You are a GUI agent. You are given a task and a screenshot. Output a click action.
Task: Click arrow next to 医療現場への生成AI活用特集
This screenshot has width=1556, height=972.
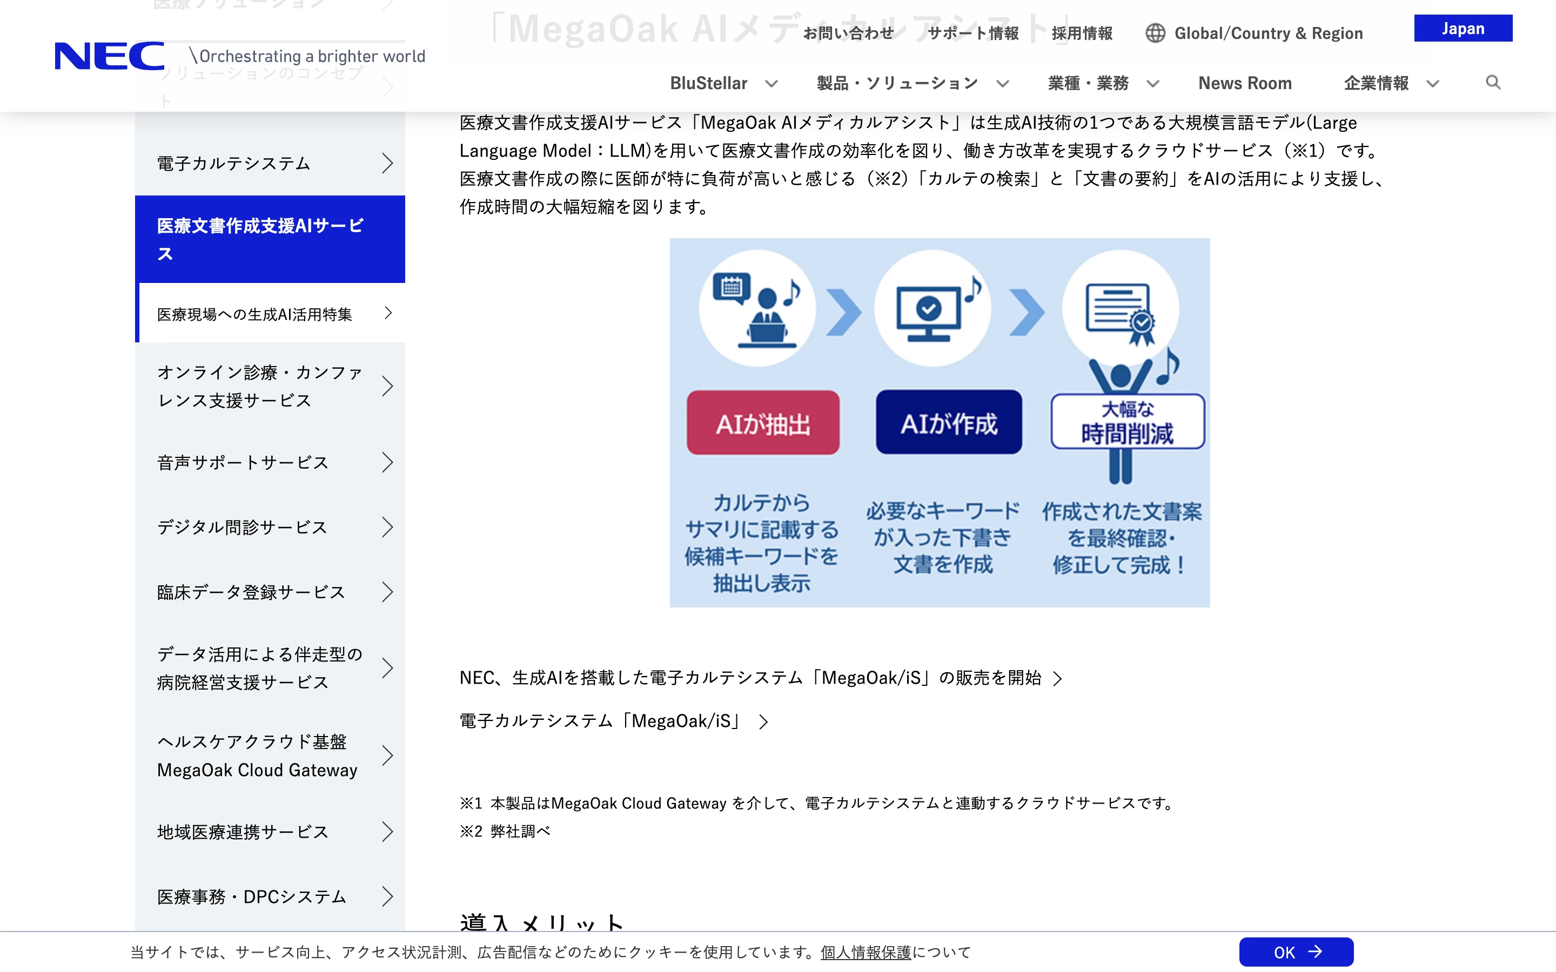coord(388,313)
